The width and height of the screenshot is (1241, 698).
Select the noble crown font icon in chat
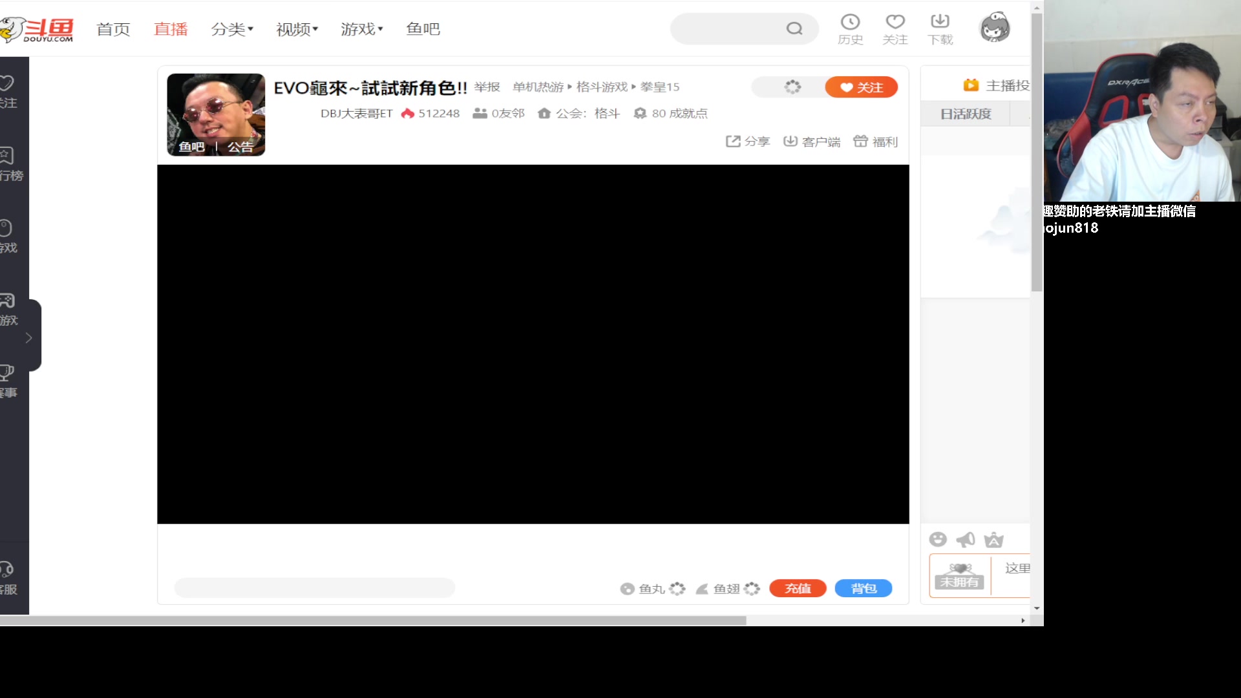[x=994, y=539]
